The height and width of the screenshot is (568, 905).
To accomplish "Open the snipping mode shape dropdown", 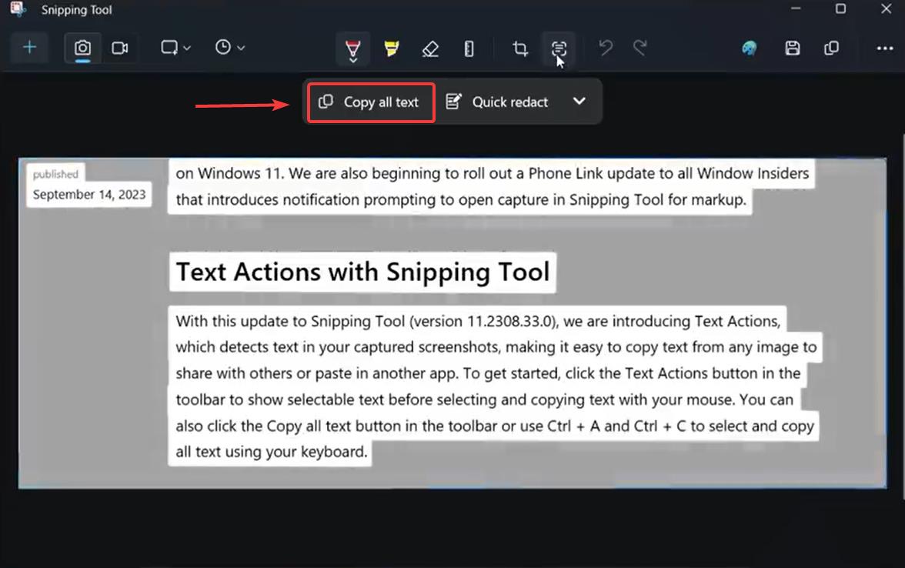I will point(175,48).
